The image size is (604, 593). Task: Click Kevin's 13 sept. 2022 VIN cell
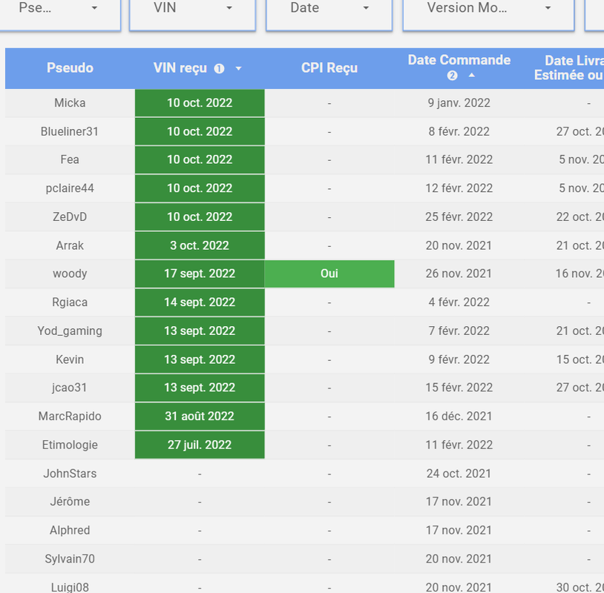(x=200, y=360)
